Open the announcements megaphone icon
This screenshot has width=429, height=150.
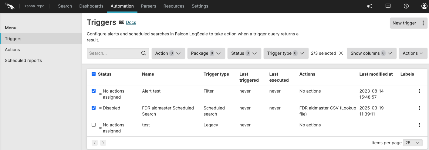point(370,6)
